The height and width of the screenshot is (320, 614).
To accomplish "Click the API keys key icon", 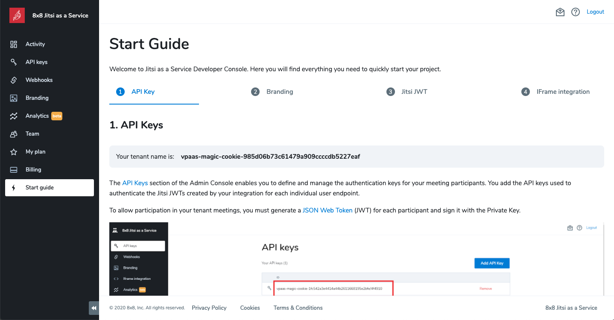I will pos(14,62).
